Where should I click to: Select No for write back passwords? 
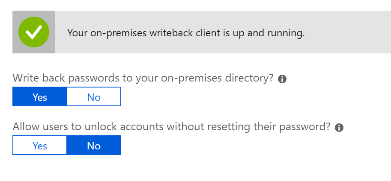pyautogui.click(x=94, y=96)
